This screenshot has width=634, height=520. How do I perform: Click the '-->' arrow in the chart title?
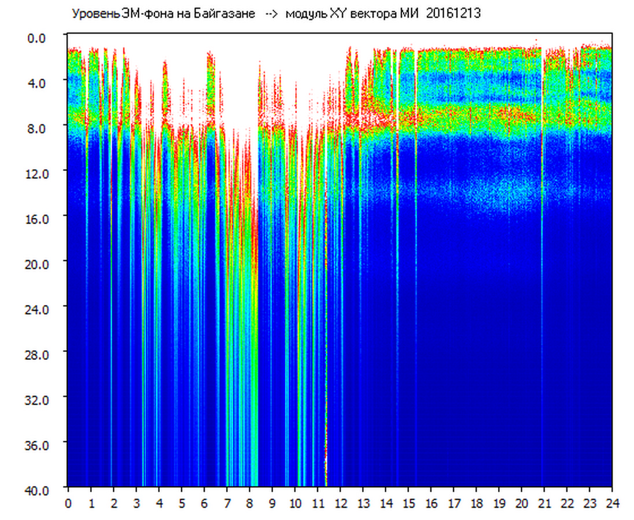(x=272, y=14)
